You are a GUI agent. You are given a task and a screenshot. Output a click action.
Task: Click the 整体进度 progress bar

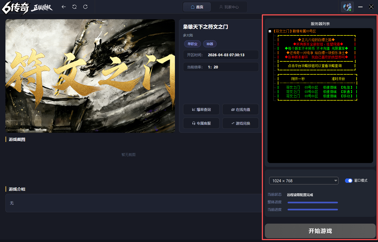[x=313, y=202]
